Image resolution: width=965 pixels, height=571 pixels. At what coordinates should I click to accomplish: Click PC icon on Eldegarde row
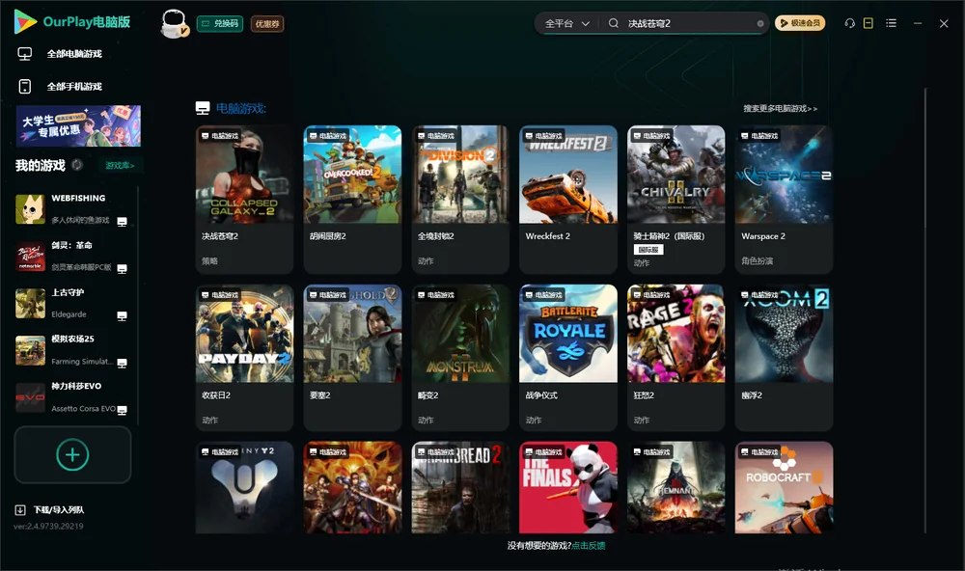tap(122, 316)
